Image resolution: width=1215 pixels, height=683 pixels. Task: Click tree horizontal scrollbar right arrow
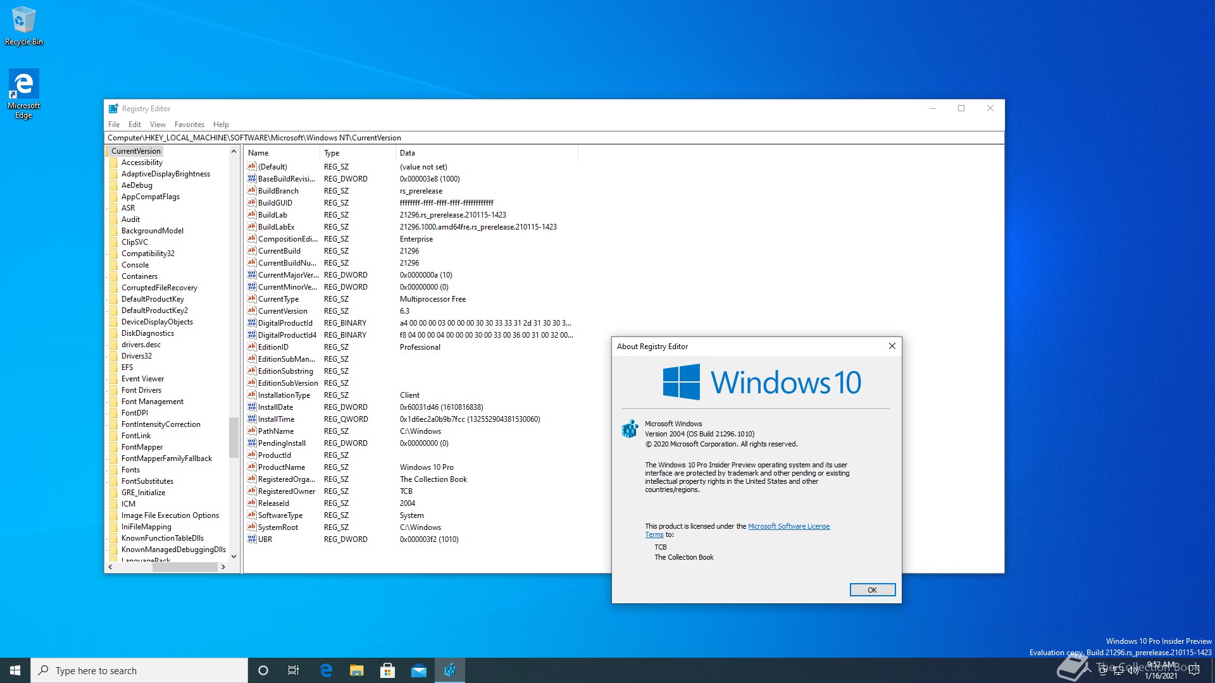(x=223, y=567)
